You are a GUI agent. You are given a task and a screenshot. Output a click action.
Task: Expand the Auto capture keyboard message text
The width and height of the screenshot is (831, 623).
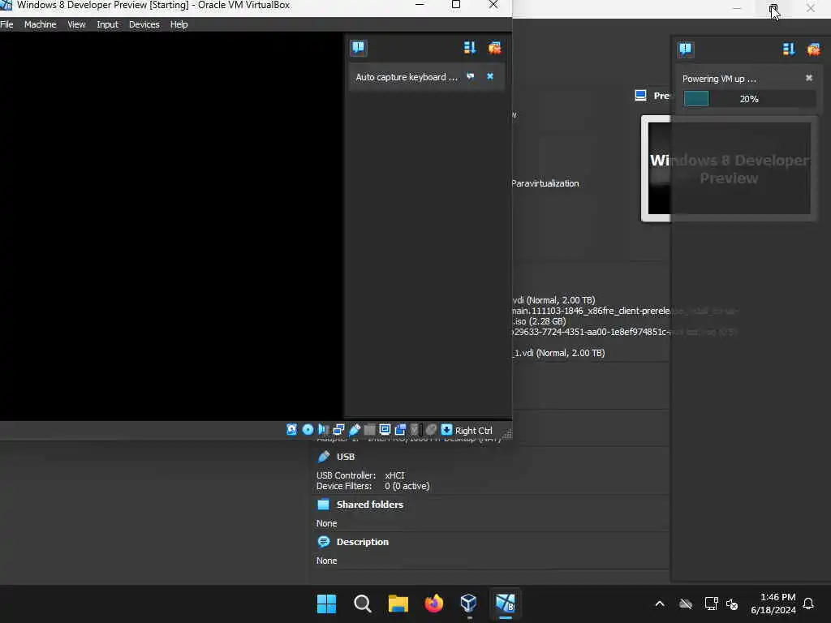tap(407, 77)
